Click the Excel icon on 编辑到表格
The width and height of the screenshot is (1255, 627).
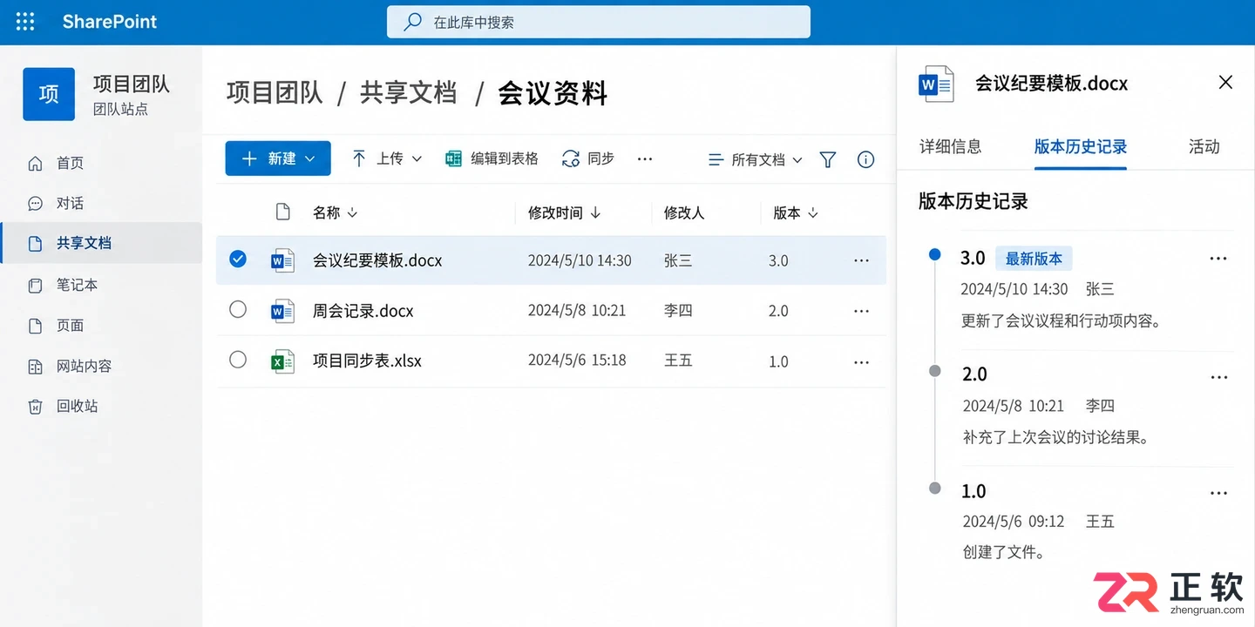[x=453, y=158]
